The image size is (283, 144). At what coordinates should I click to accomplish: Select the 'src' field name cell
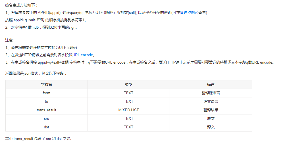47,118
